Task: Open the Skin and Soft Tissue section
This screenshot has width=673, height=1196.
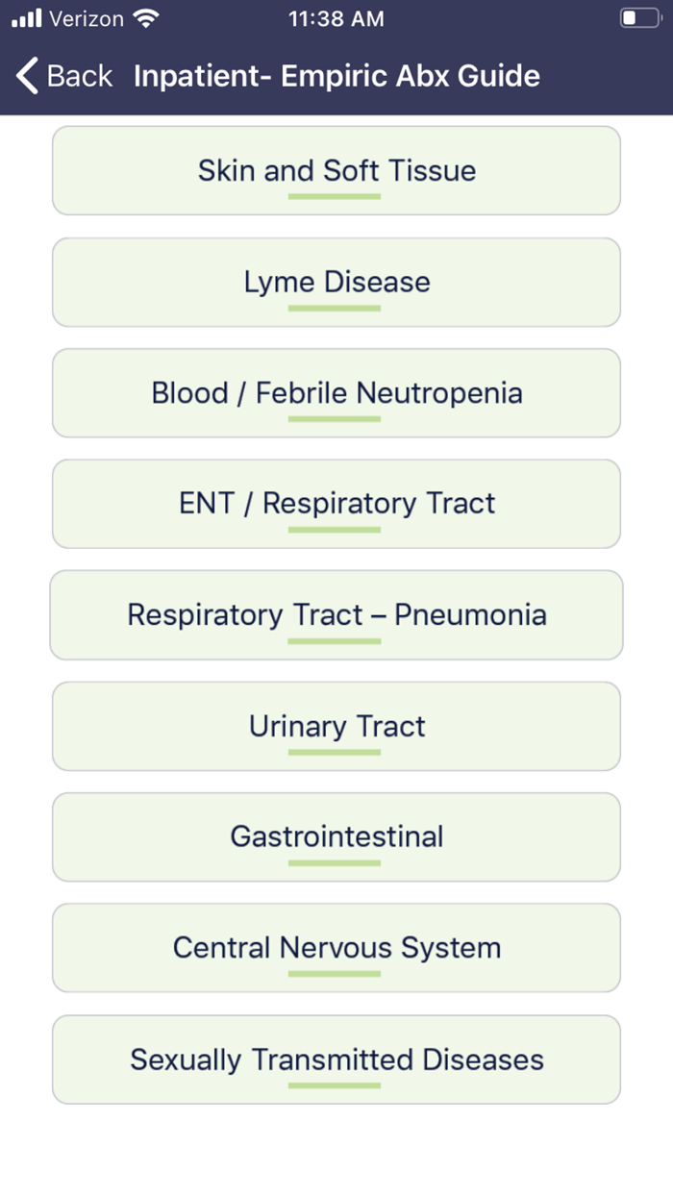Action: 336,170
